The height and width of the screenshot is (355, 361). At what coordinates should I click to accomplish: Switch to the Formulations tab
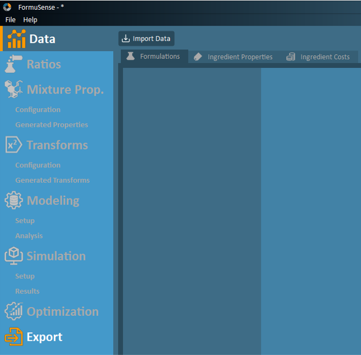[x=154, y=57]
